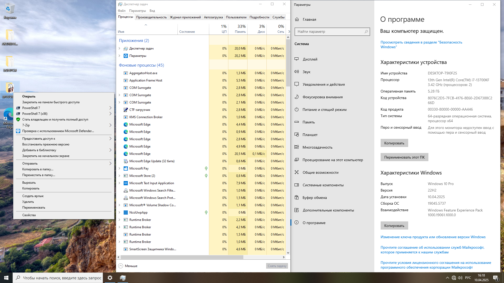Open the Службы tab
This screenshot has height=283, width=504.
click(x=278, y=17)
